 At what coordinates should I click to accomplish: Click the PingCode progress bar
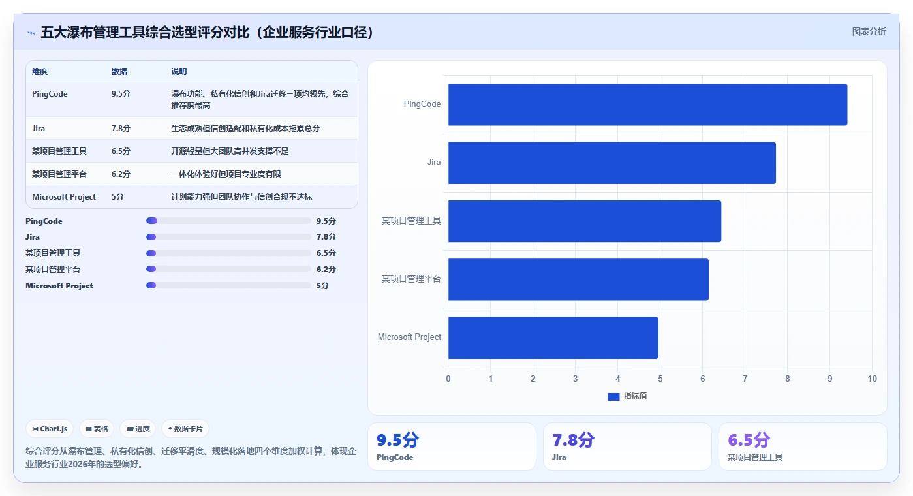228,221
